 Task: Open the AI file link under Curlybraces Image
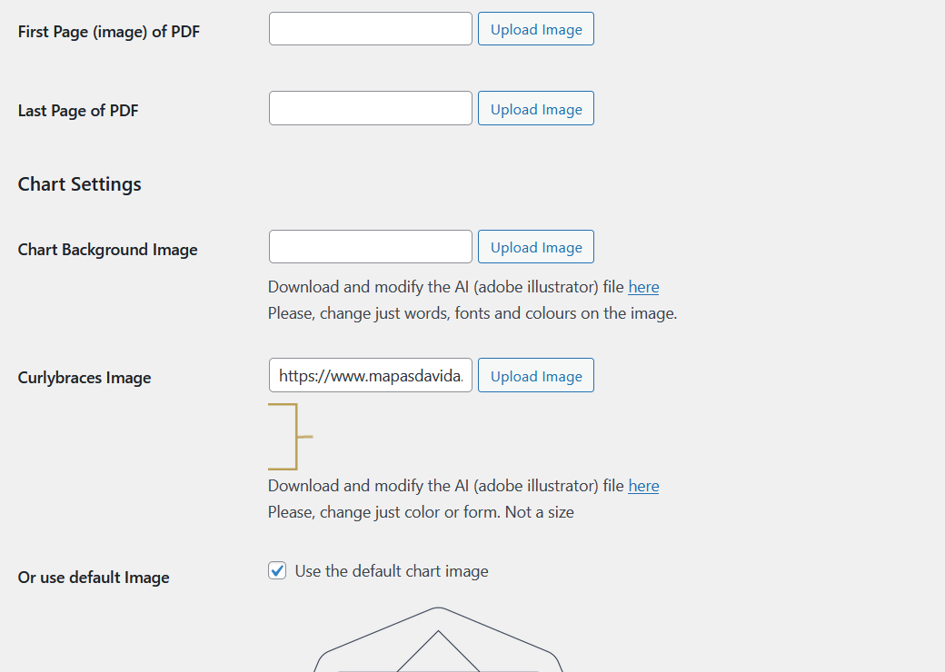point(643,485)
